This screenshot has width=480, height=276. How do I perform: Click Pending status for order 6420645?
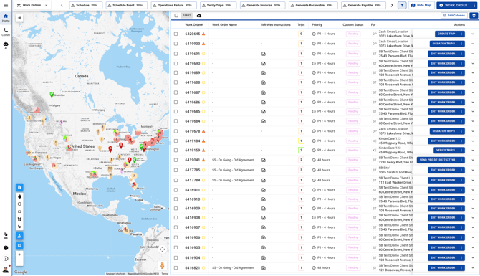[353, 34]
